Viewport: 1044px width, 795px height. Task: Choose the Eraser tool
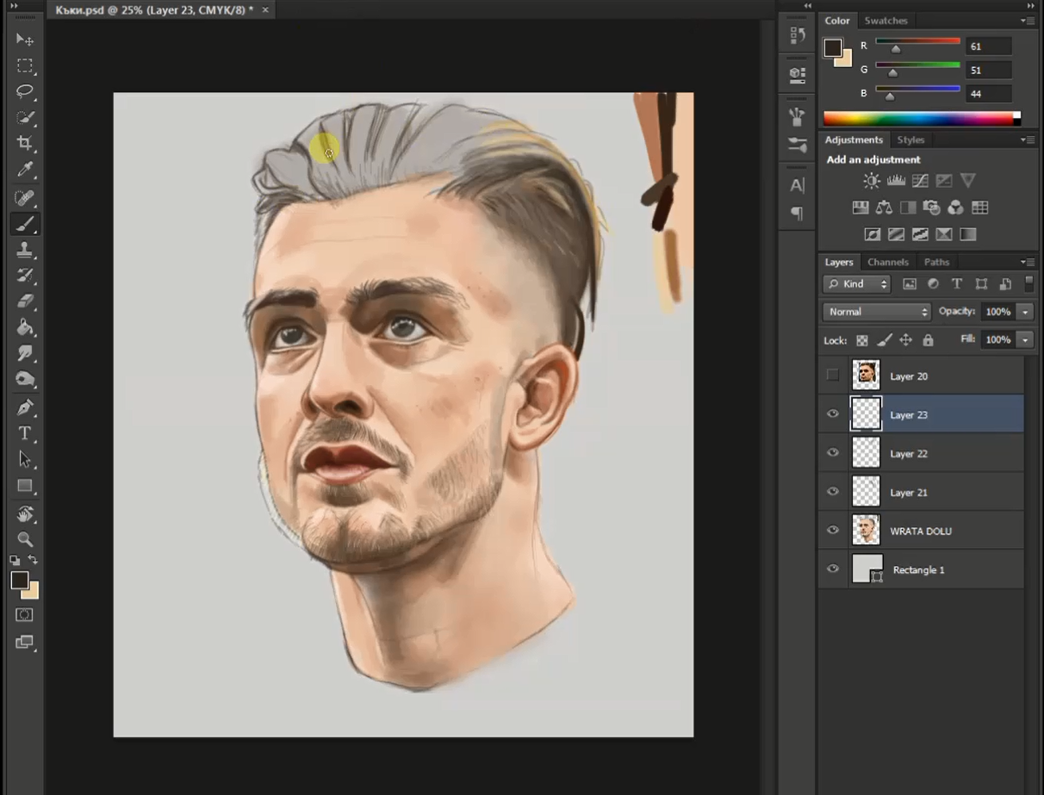click(x=25, y=301)
